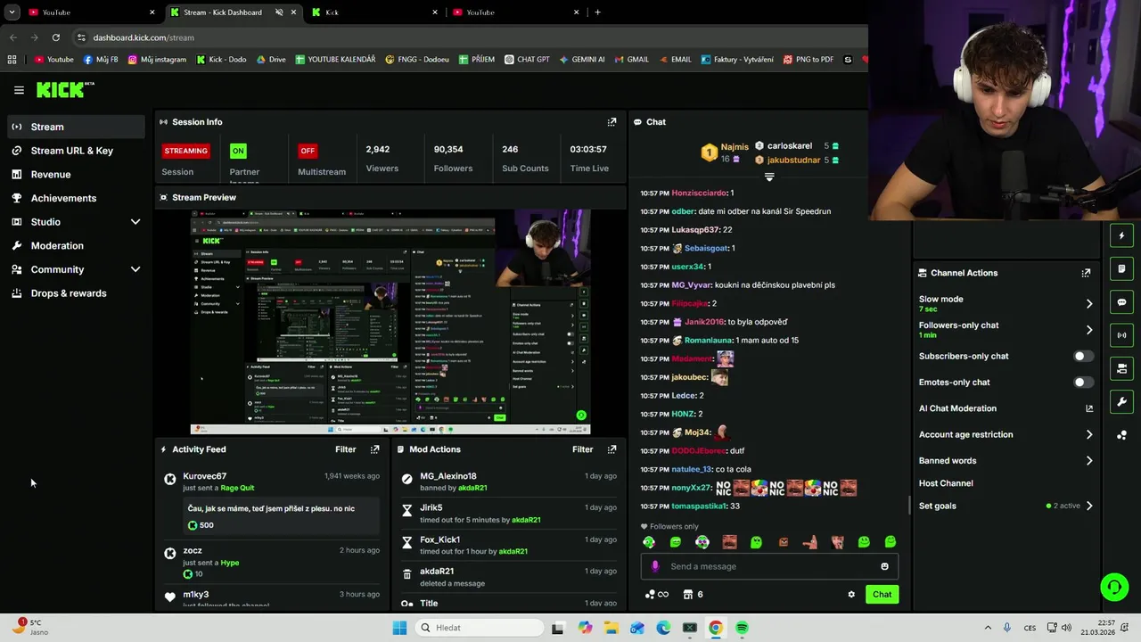
Task: Toggle Subscribers-only chat switch
Action: [1083, 356]
